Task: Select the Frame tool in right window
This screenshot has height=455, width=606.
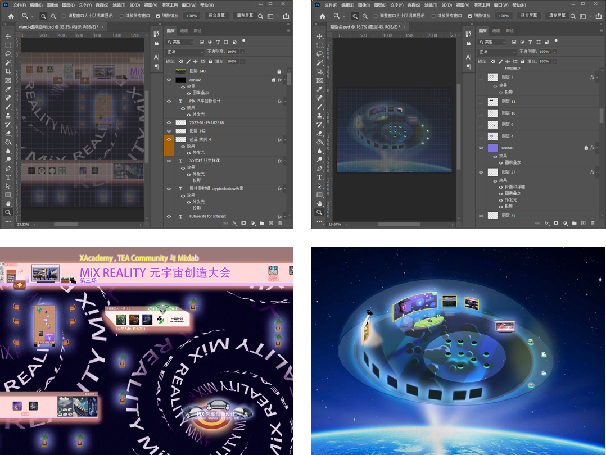Action: pos(320,80)
